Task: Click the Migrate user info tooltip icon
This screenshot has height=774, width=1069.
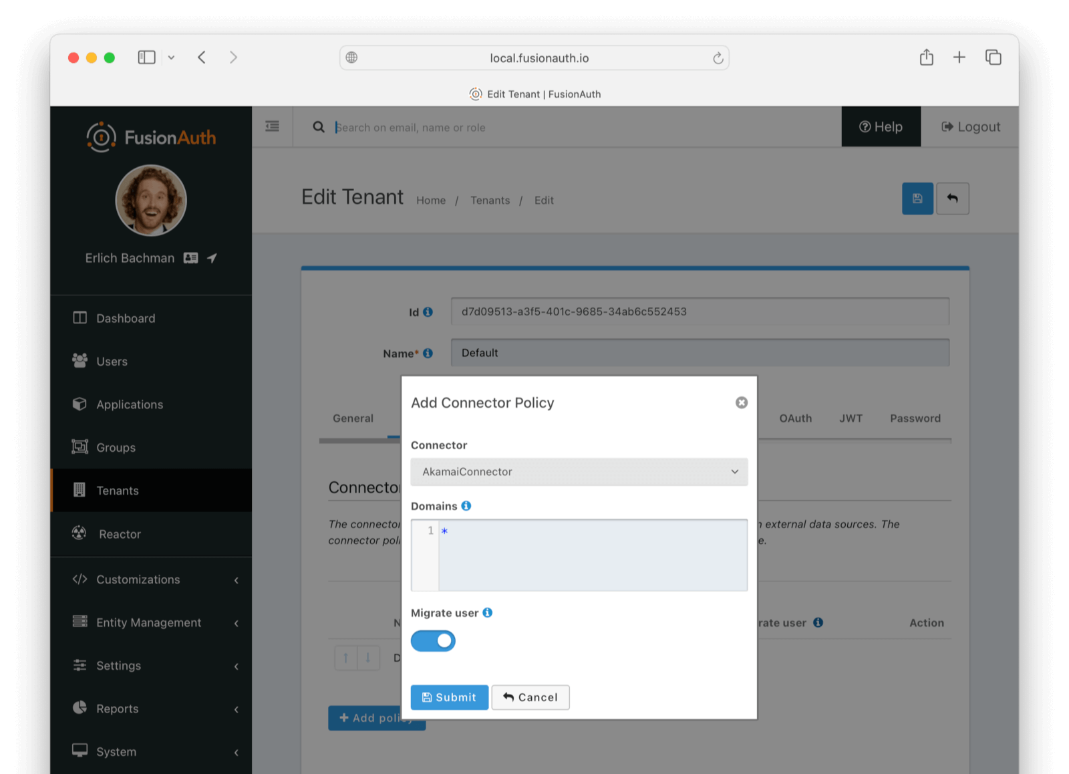Action: click(x=487, y=612)
